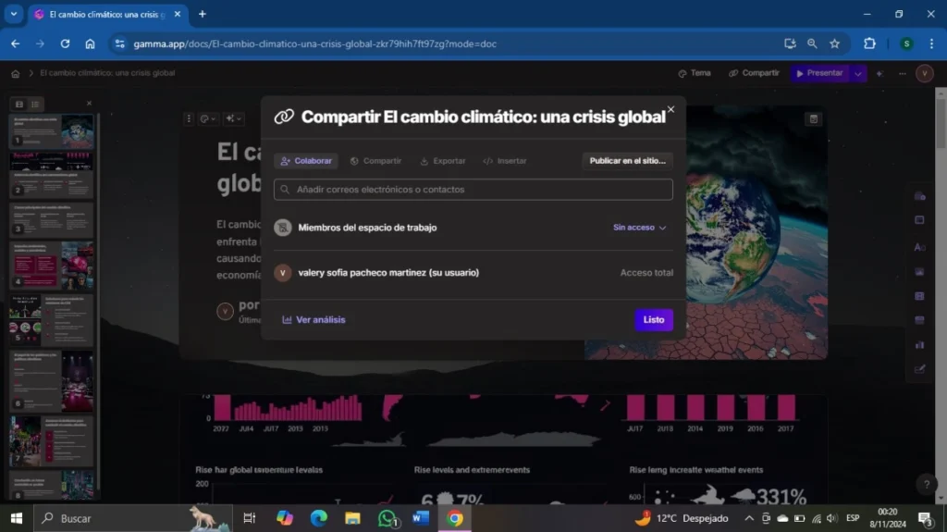The width and height of the screenshot is (947, 532).
Task: Open the card AI edit sparkle dropdown
Action: click(233, 118)
